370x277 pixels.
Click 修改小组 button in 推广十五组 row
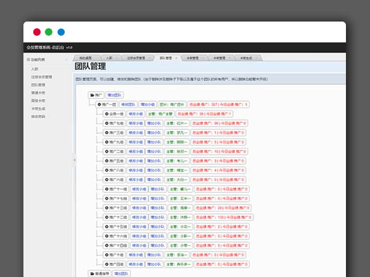click(139, 226)
